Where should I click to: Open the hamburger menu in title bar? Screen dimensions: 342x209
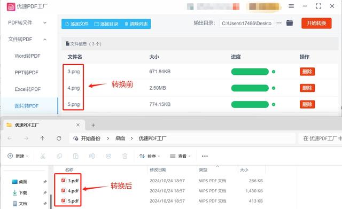[x=291, y=6]
